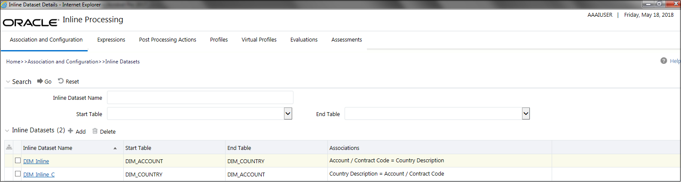Screen dimensions: 681x182
Task: Check the DIM_Inline row checkbox
Action: [x=18, y=161]
